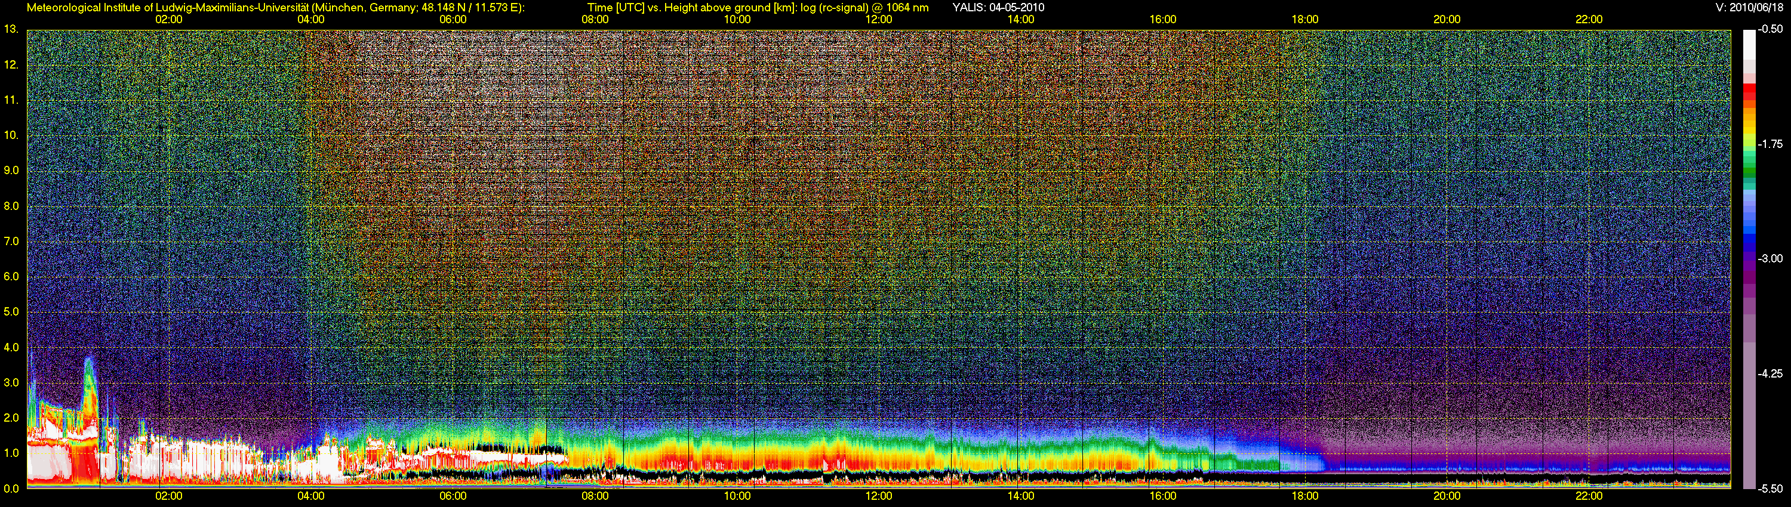1791x507 pixels.
Task: Click the 02:00 label on top time axis
Action: pyautogui.click(x=168, y=20)
